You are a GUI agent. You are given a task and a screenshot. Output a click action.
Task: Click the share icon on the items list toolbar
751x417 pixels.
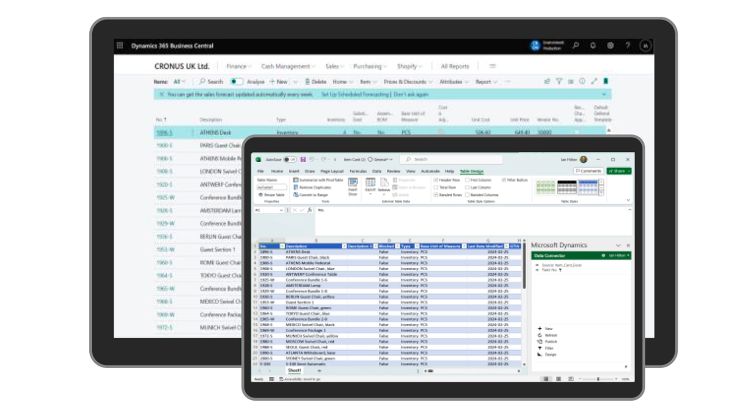(x=547, y=81)
